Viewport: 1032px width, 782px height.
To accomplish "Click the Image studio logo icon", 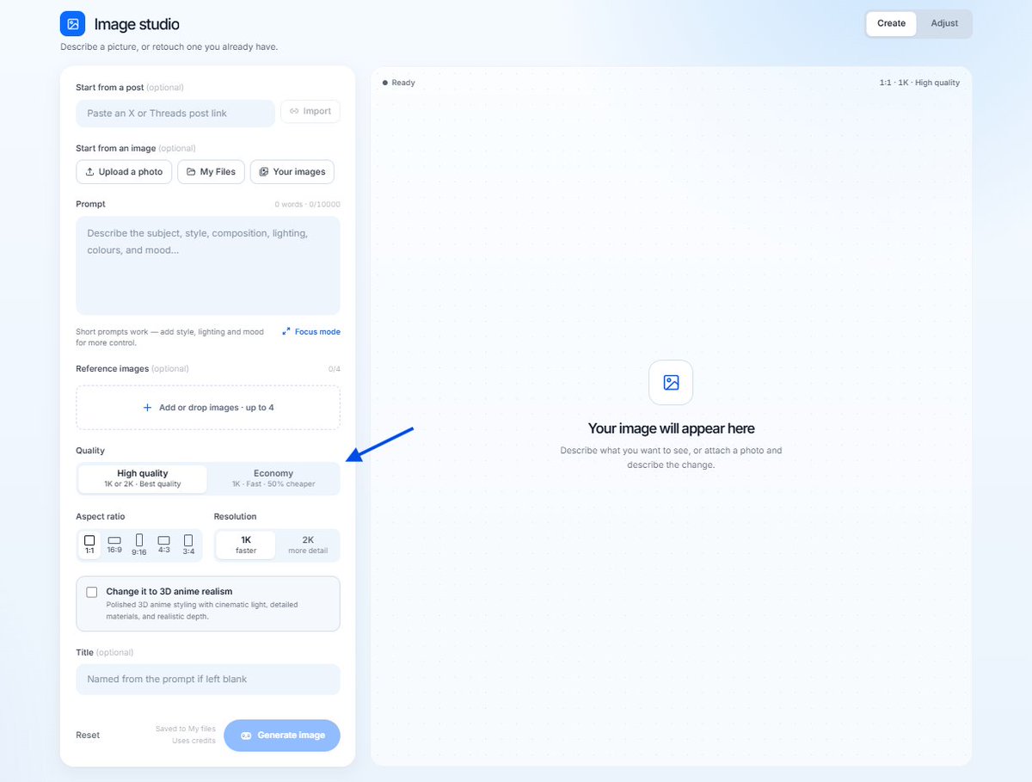I will 73,24.
